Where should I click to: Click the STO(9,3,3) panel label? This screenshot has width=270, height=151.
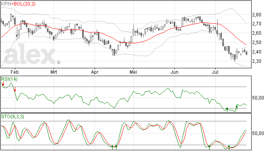[13, 117]
